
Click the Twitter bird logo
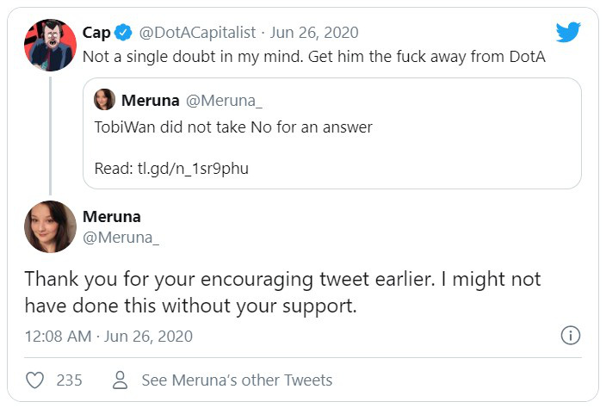[568, 32]
